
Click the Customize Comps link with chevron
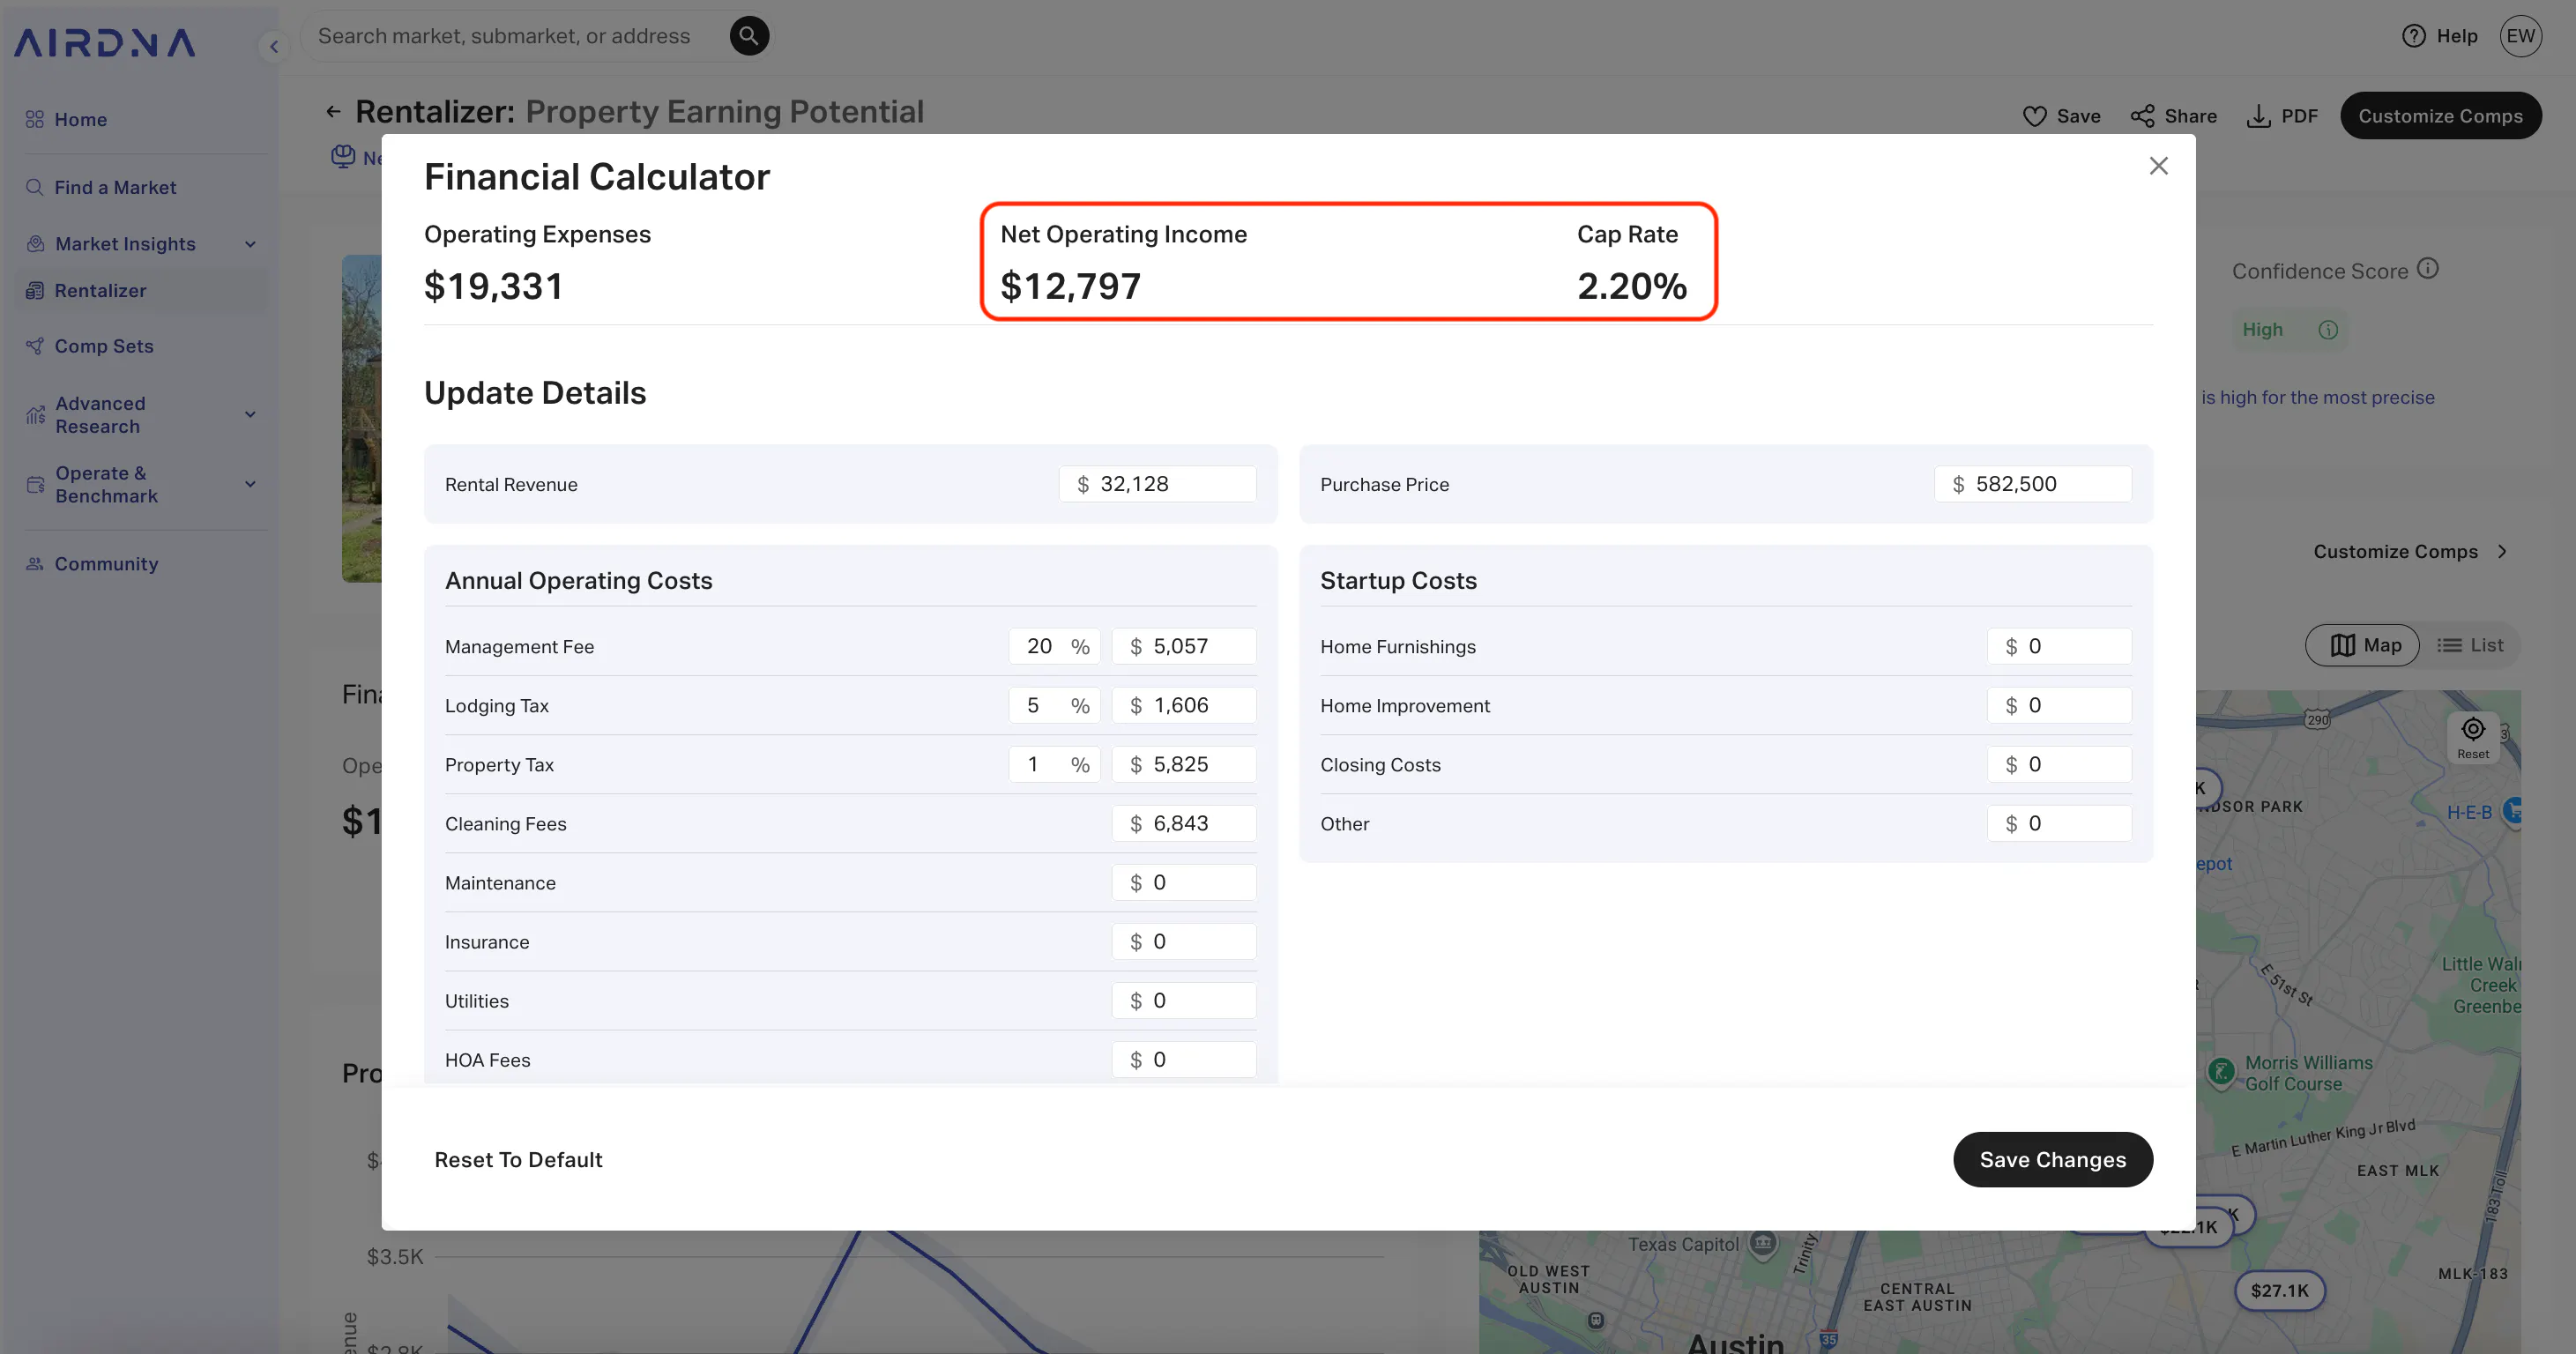click(2410, 552)
